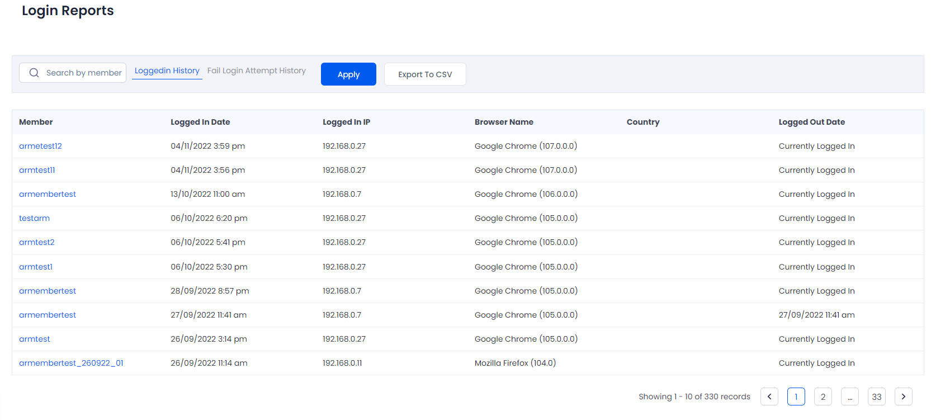The image size is (931, 420).
Task: Open member armtest2 link
Action: (x=37, y=242)
